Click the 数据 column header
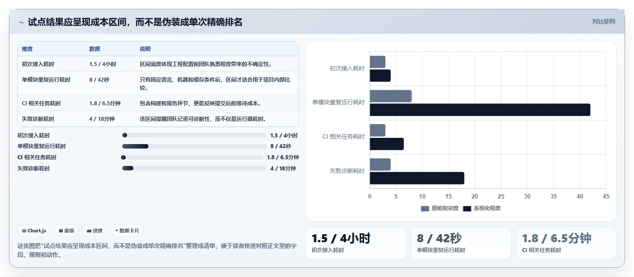The width and height of the screenshot is (634, 277). click(95, 49)
